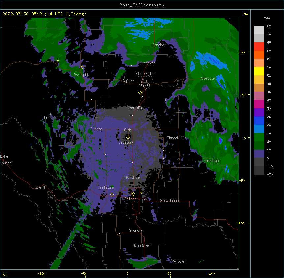
Task: Click the white plus marker north of Drumheller
Action: pos(202,124)
